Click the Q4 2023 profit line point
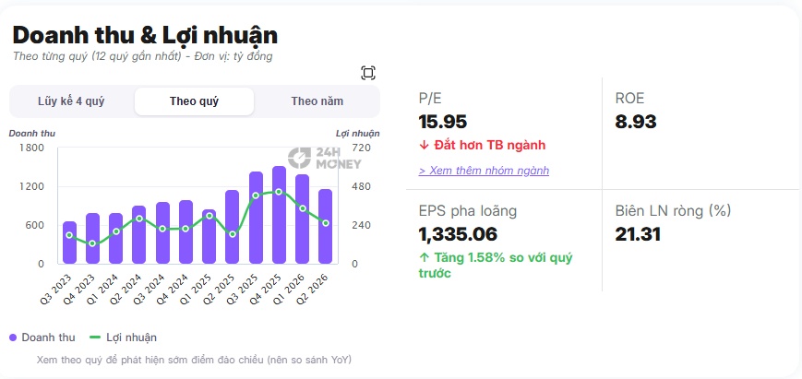The width and height of the screenshot is (802, 379). click(92, 243)
